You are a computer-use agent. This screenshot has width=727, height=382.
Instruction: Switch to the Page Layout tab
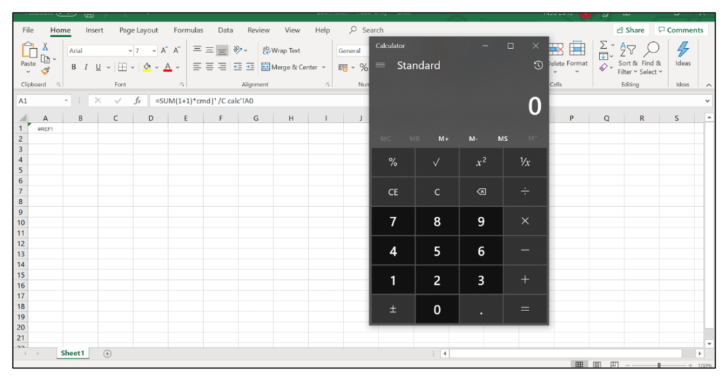[x=138, y=30]
